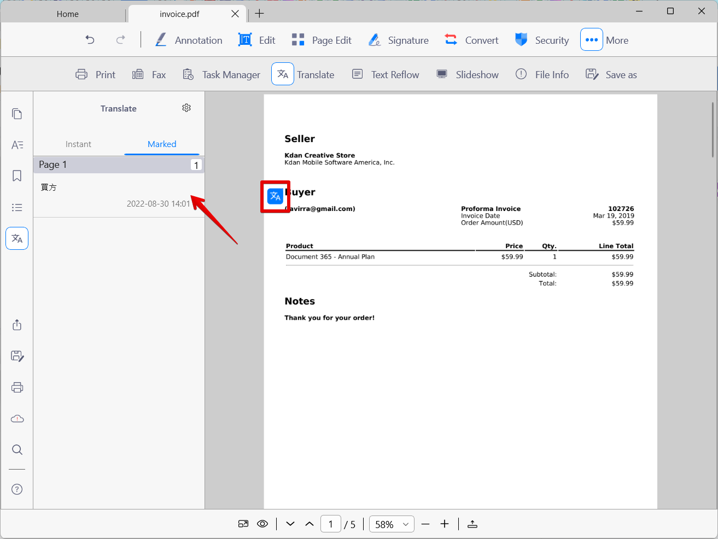The width and height of the screenshot is (718, 539).
Task: Click the bottom bar upload-tray icon
Action: click(472, 524)
